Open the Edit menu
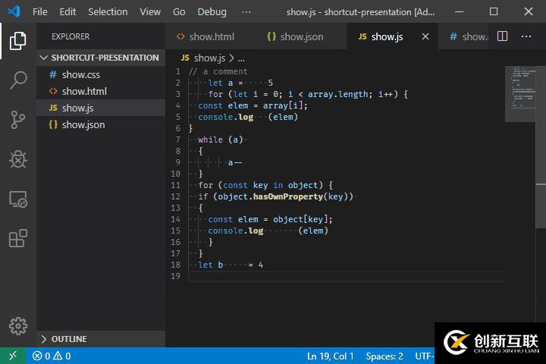 pos(67,12)
